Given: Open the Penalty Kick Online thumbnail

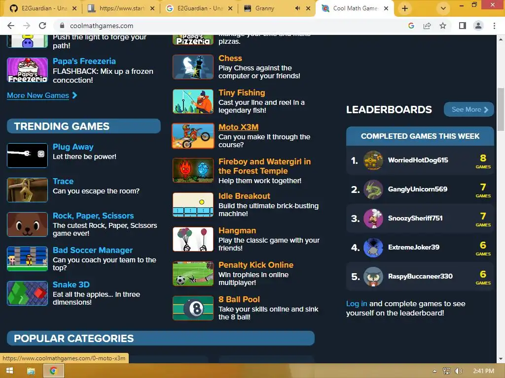Looking at the screenshot, I should (x=193, y=274).
